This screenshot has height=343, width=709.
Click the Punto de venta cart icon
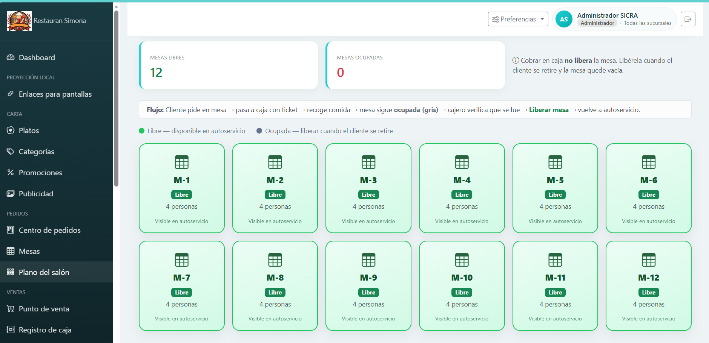[11, 308]
